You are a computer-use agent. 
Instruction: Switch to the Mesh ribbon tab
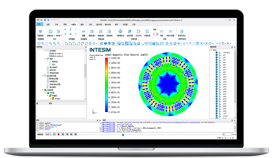pos(65,25)
